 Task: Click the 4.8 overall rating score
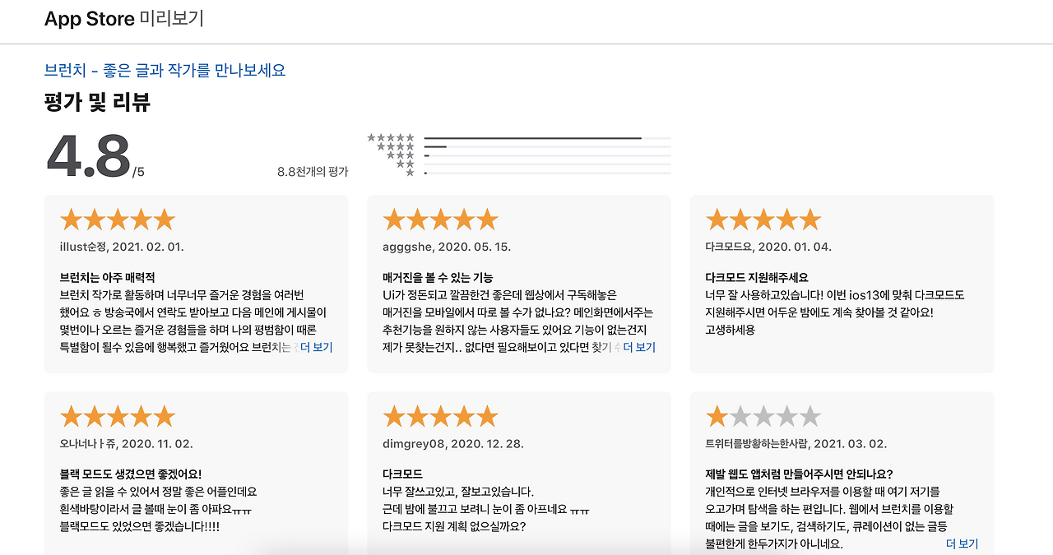[x=89, y=156]
